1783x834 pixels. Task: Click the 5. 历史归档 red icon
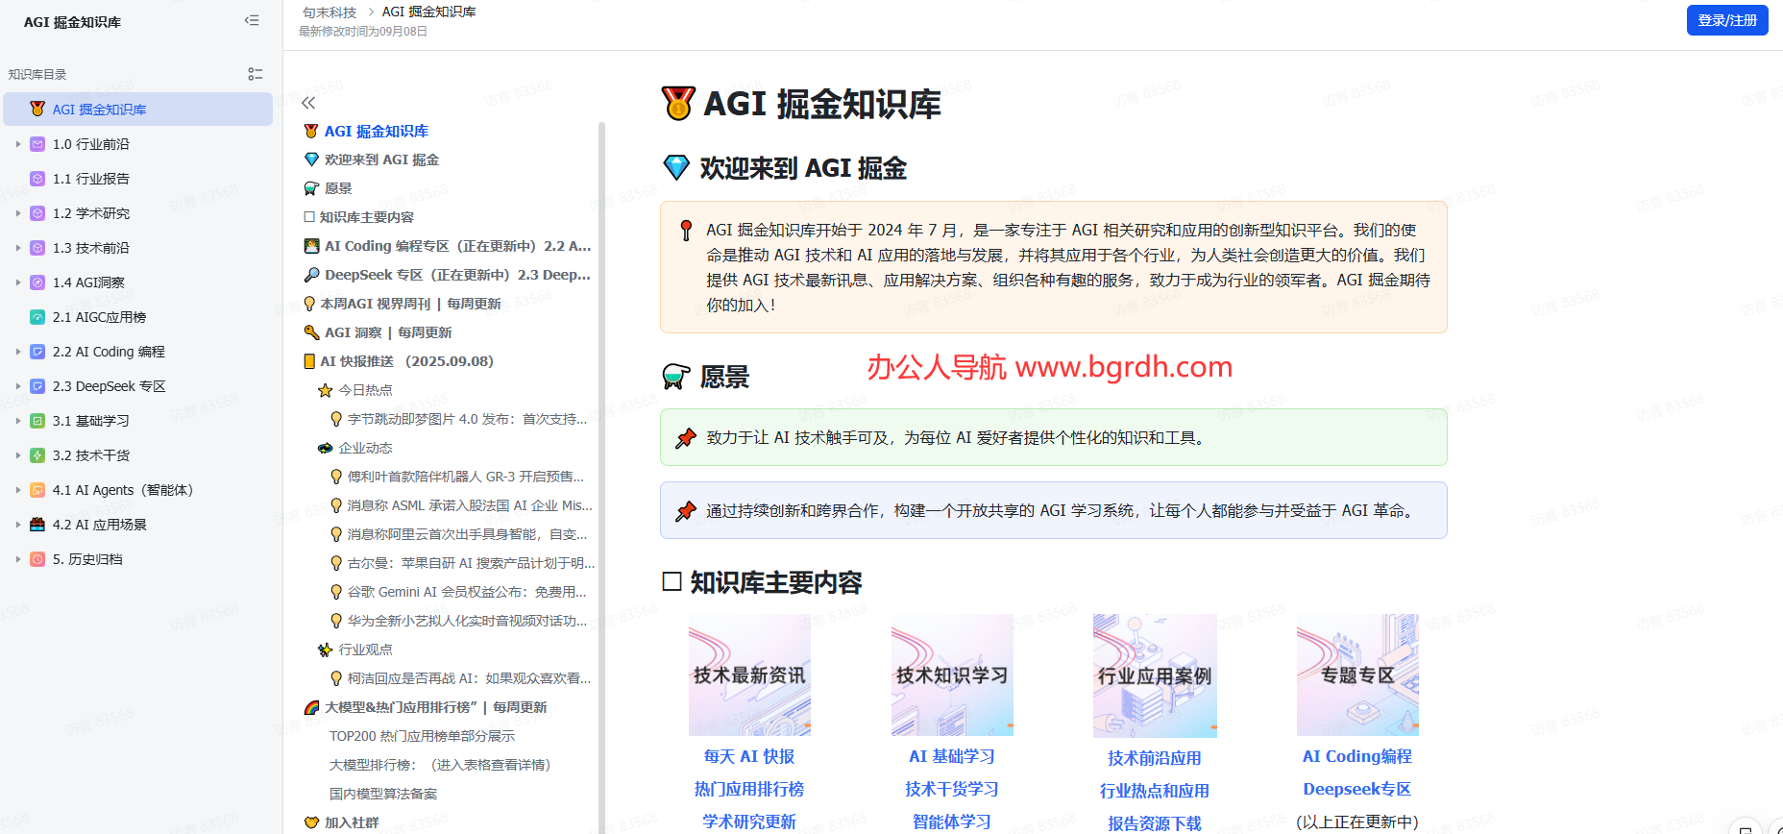coord(37,559)
